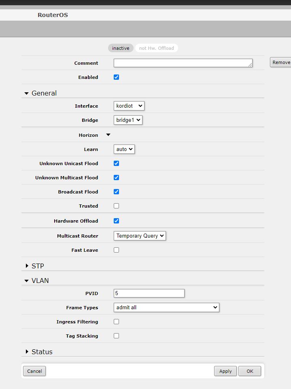
Task: Open the Frame Types dropdown
Action: [166, 308]
